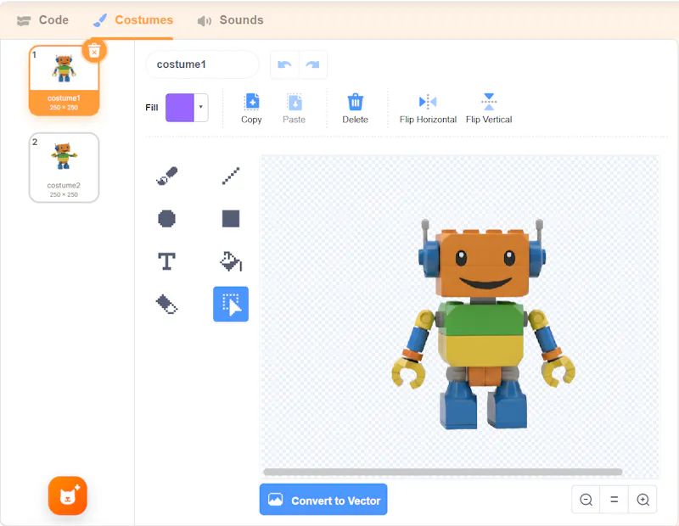This screenshot has height=526, width=679.
Task: Delete the selection with trash icon
Action: click(x=355, y=109)
